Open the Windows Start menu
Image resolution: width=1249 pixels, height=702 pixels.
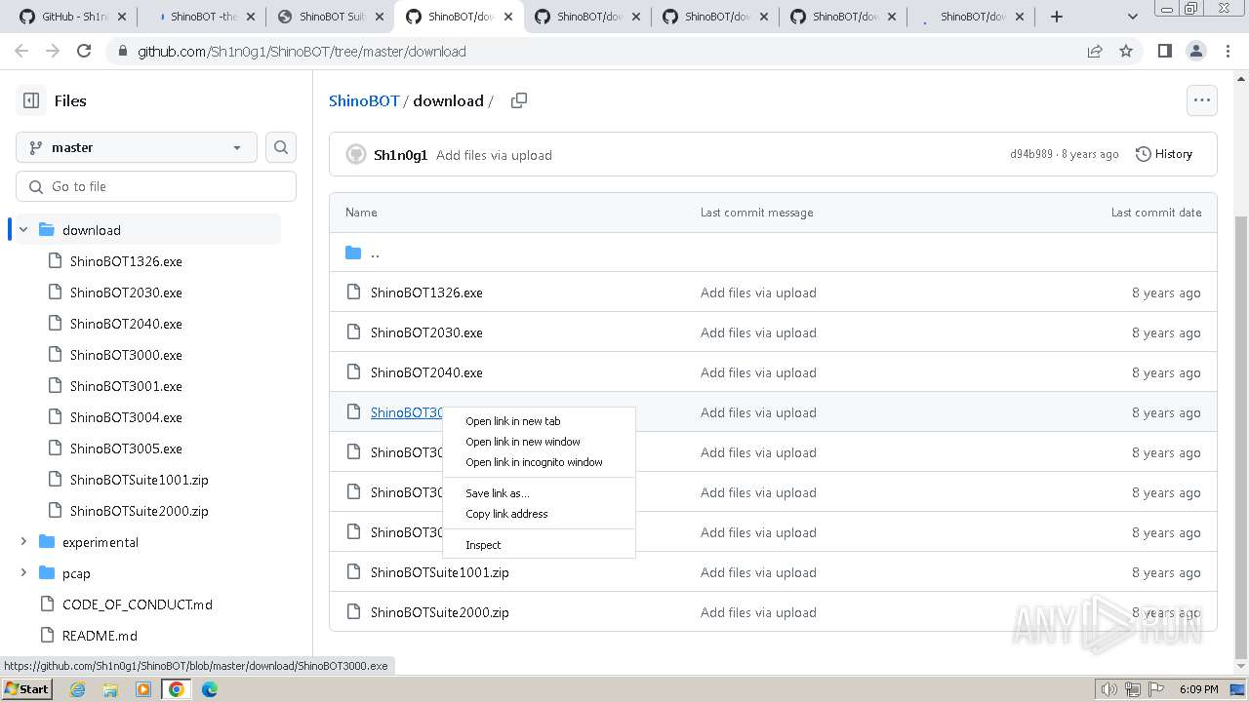click(x=26, y=689)
